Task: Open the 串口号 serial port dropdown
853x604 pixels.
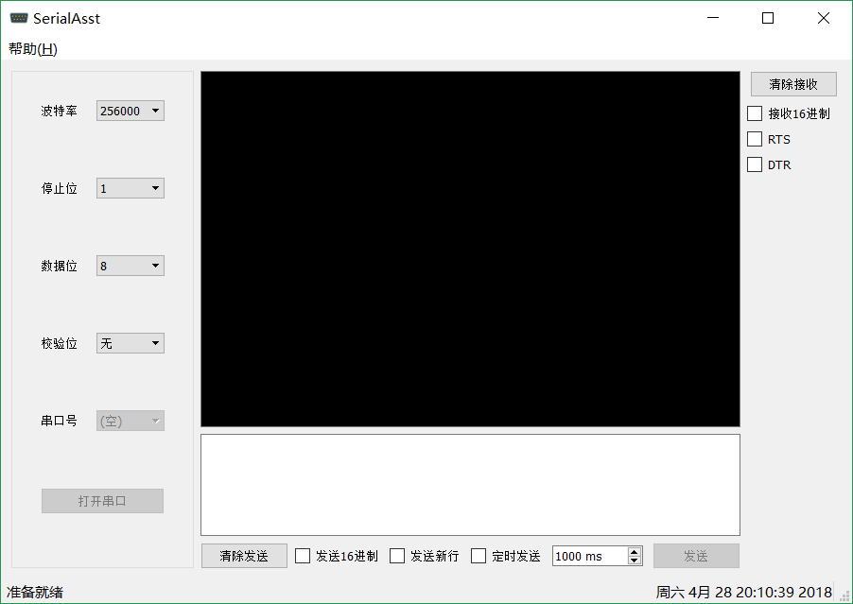Action: (x=130, y=421)
